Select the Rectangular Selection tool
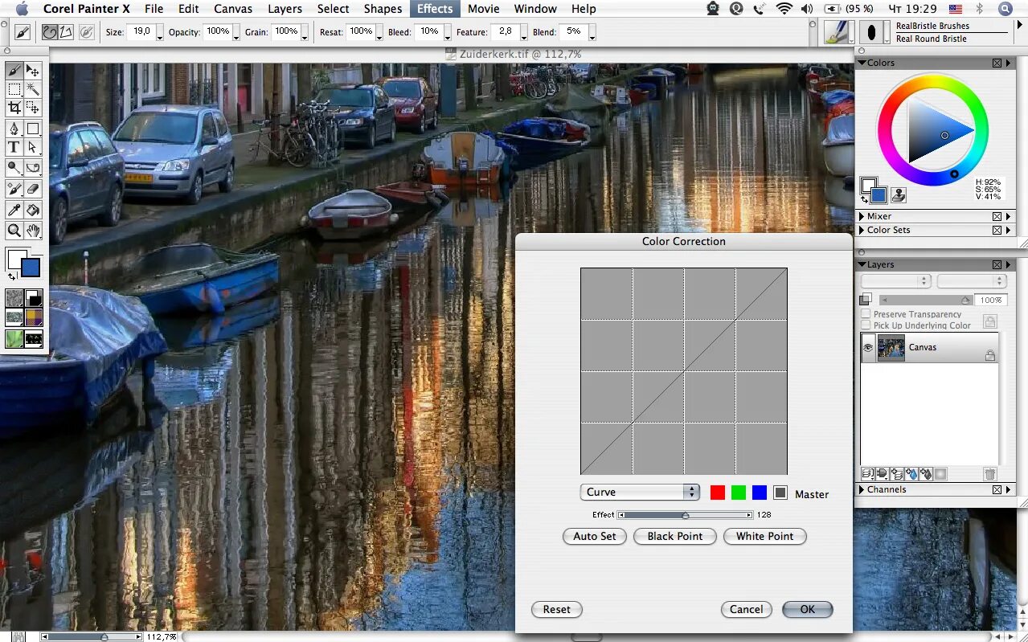 (x=14, y=89)
